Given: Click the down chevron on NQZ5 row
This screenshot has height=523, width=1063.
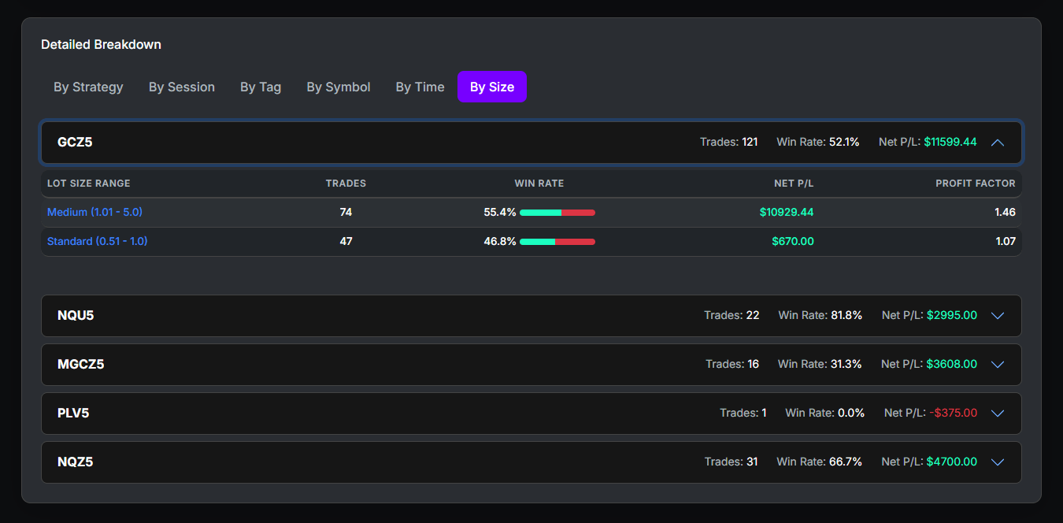Looking at the screenshot, I should coord(998,462).
